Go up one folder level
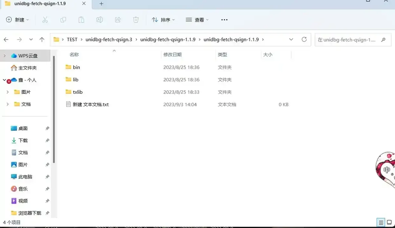 pos(42,39)
